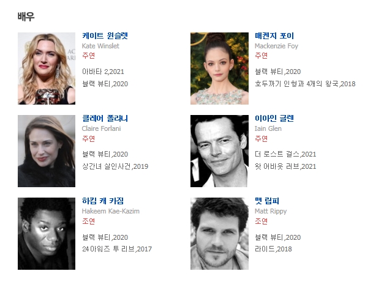Click the 맷 립피 name link
The height and width of the screenshot is (282, 365).
pos(267,201)
